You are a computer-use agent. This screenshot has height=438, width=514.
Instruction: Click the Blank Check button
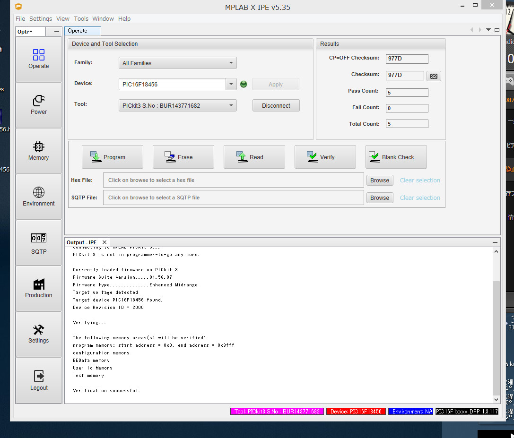click(x=396, y=157)
